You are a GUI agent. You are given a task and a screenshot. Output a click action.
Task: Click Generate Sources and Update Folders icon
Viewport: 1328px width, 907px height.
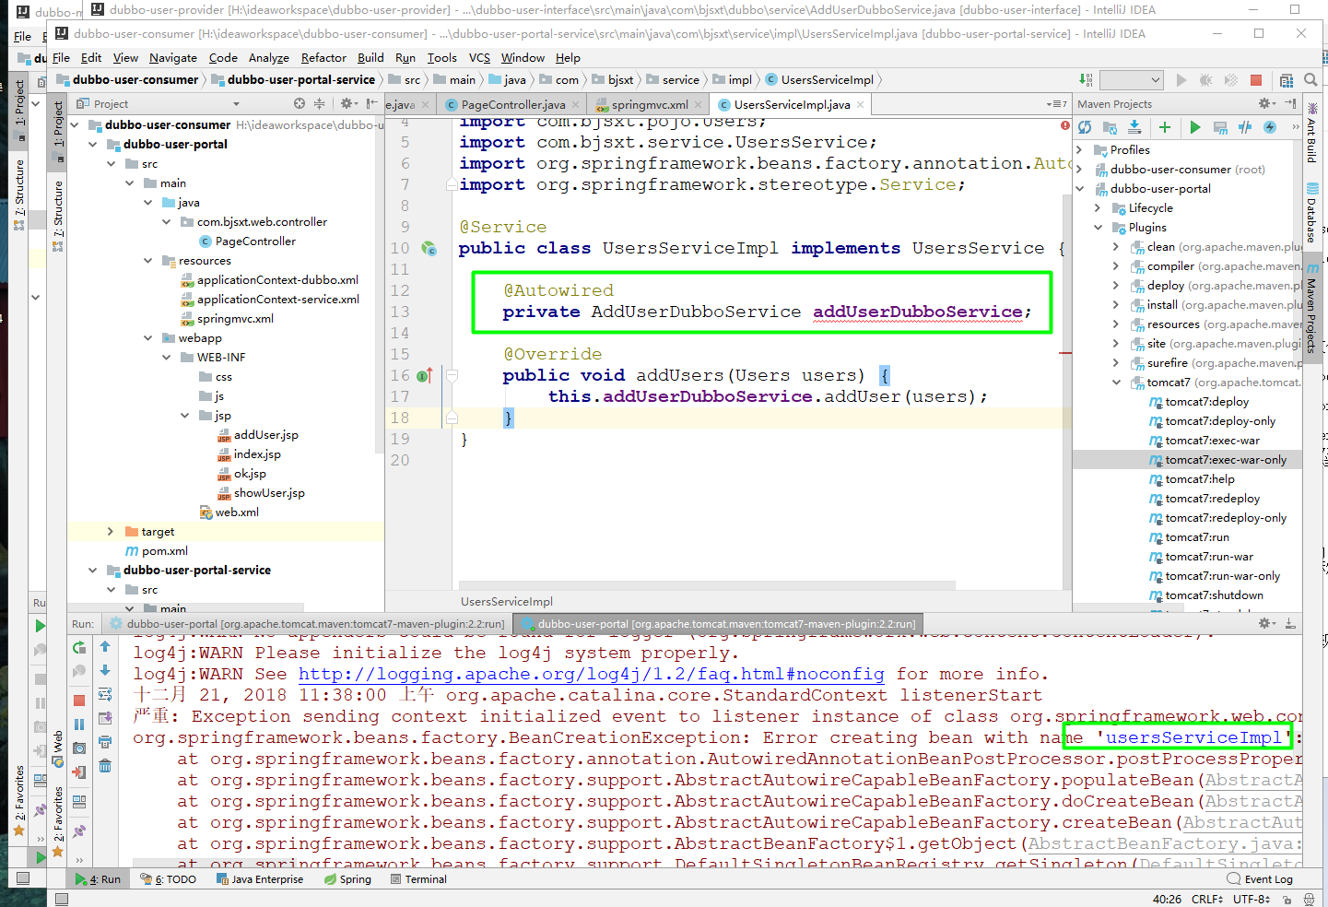[x=1110, y=127]
